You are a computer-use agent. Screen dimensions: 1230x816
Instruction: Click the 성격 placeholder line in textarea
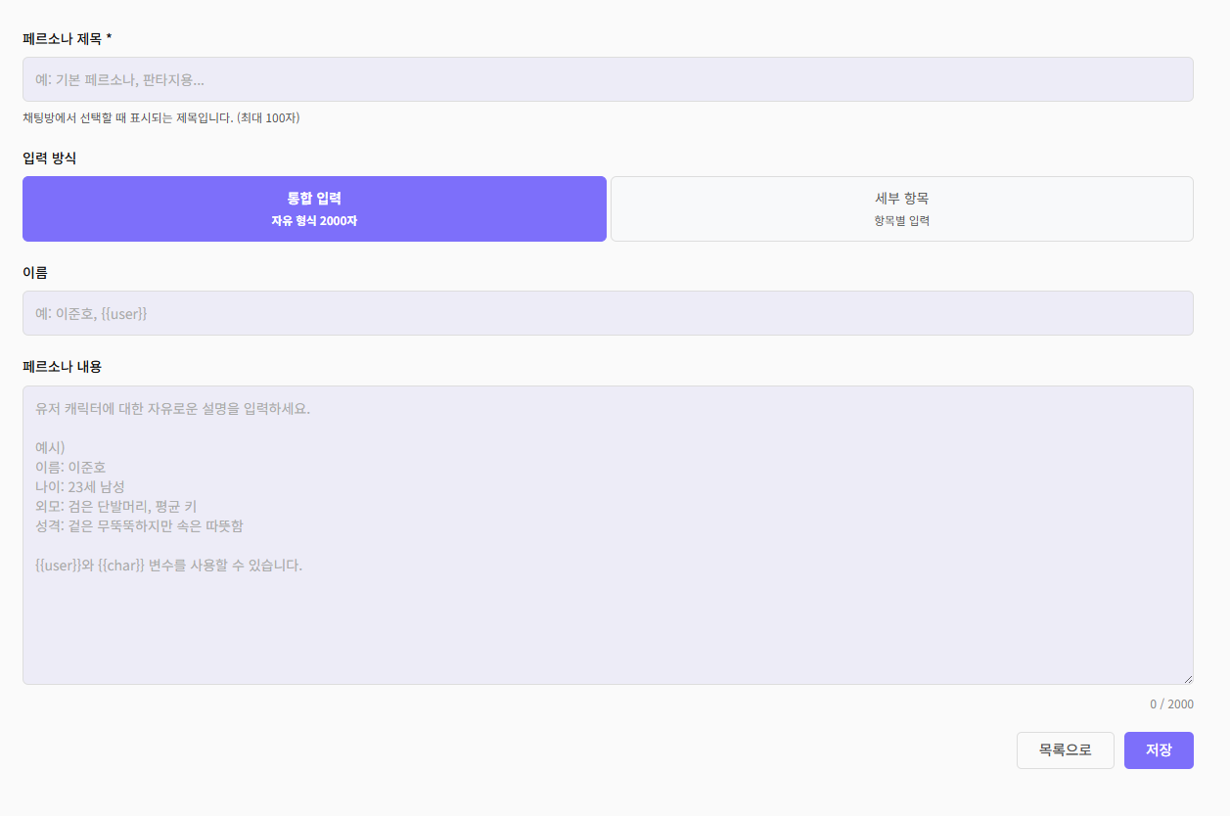(139, 526)
